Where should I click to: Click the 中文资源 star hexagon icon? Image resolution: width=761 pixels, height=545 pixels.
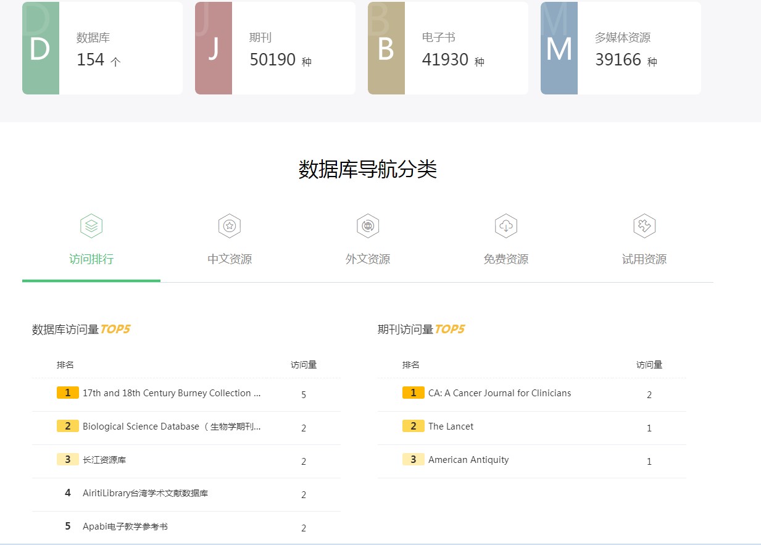coord(230,227)
